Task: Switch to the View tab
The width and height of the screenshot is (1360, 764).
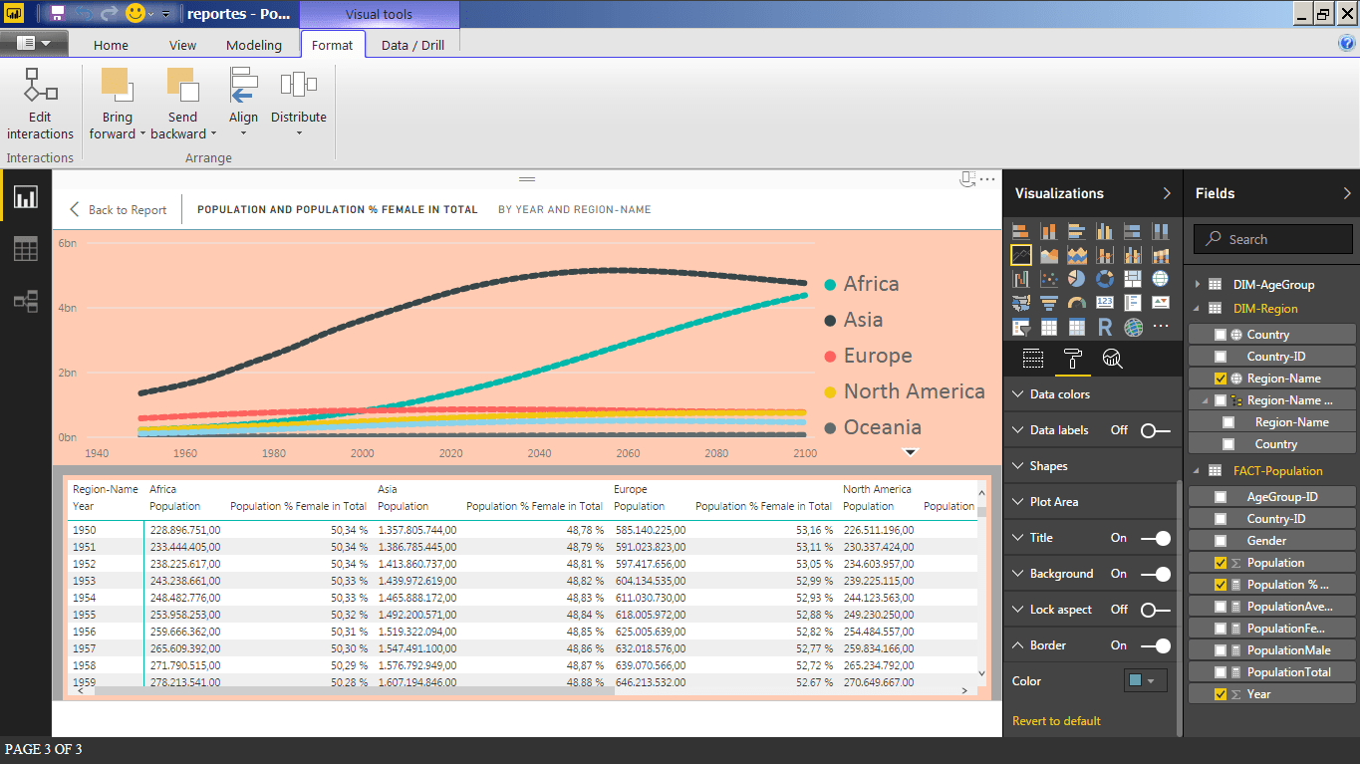Action: click(182, 45)
